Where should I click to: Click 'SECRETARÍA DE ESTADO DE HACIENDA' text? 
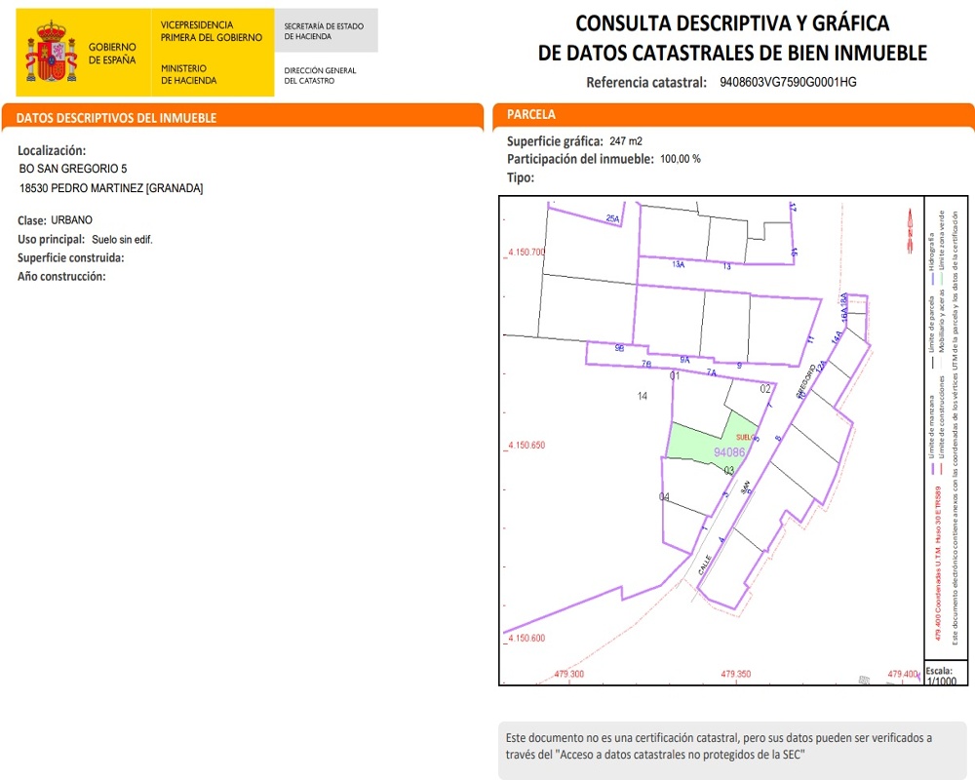tap(324, 31)
